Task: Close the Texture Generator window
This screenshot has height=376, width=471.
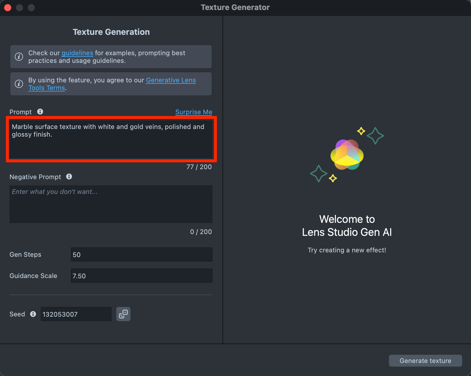Action: pos(8,8)
